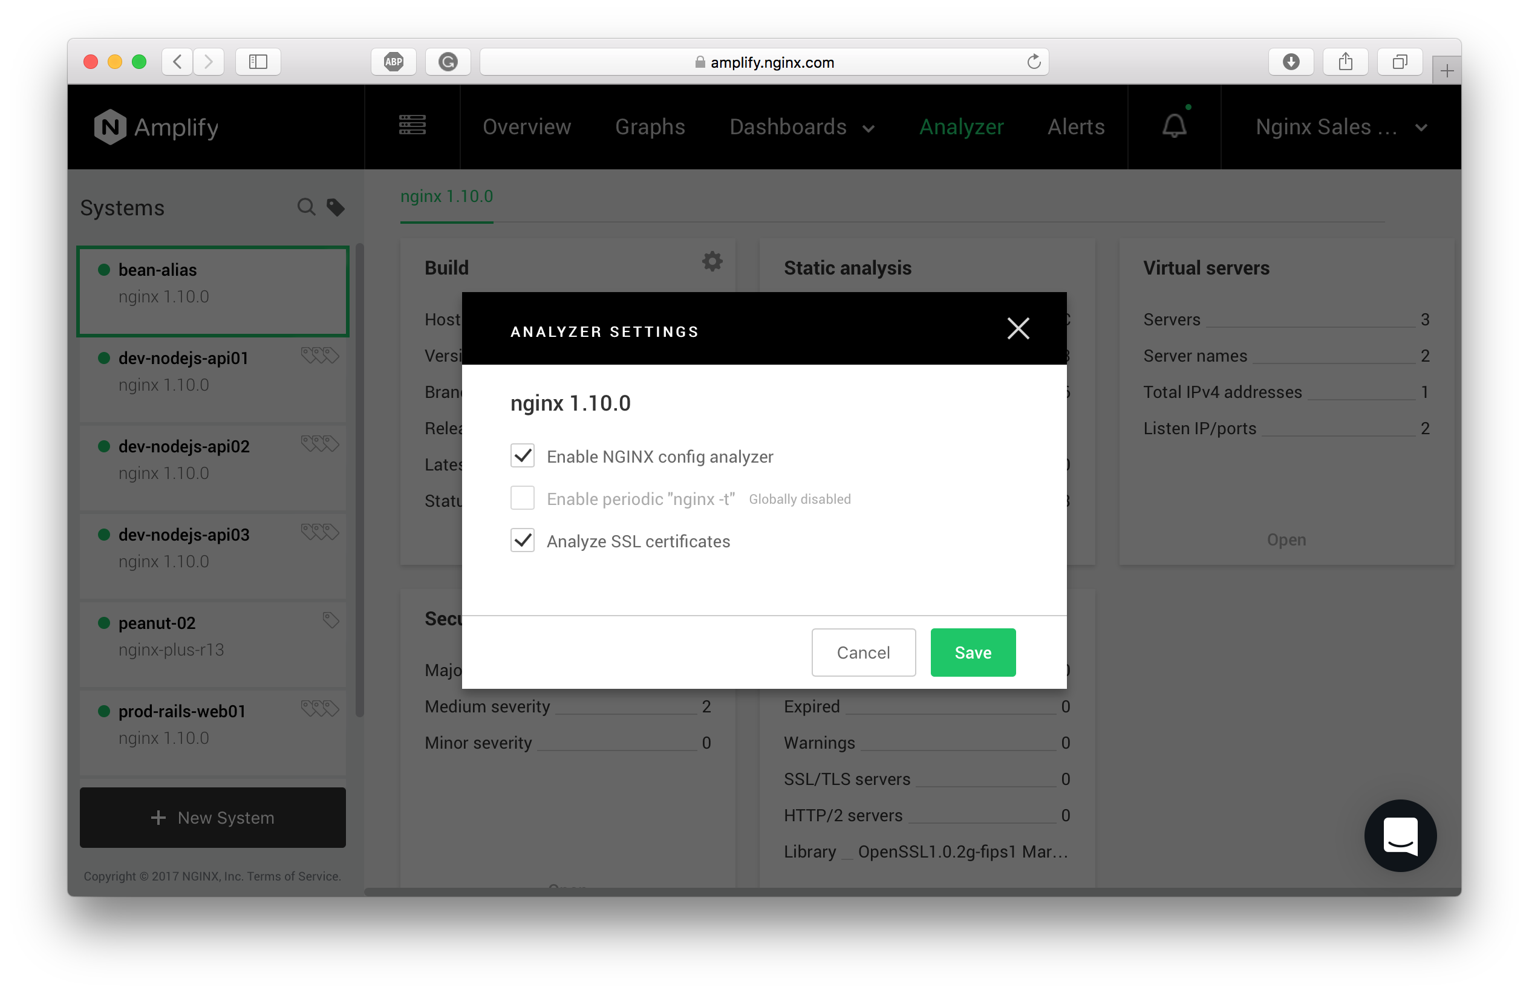
Task: Open the Nginx Sales account dropdown
Action: [x=1340, y=126]
